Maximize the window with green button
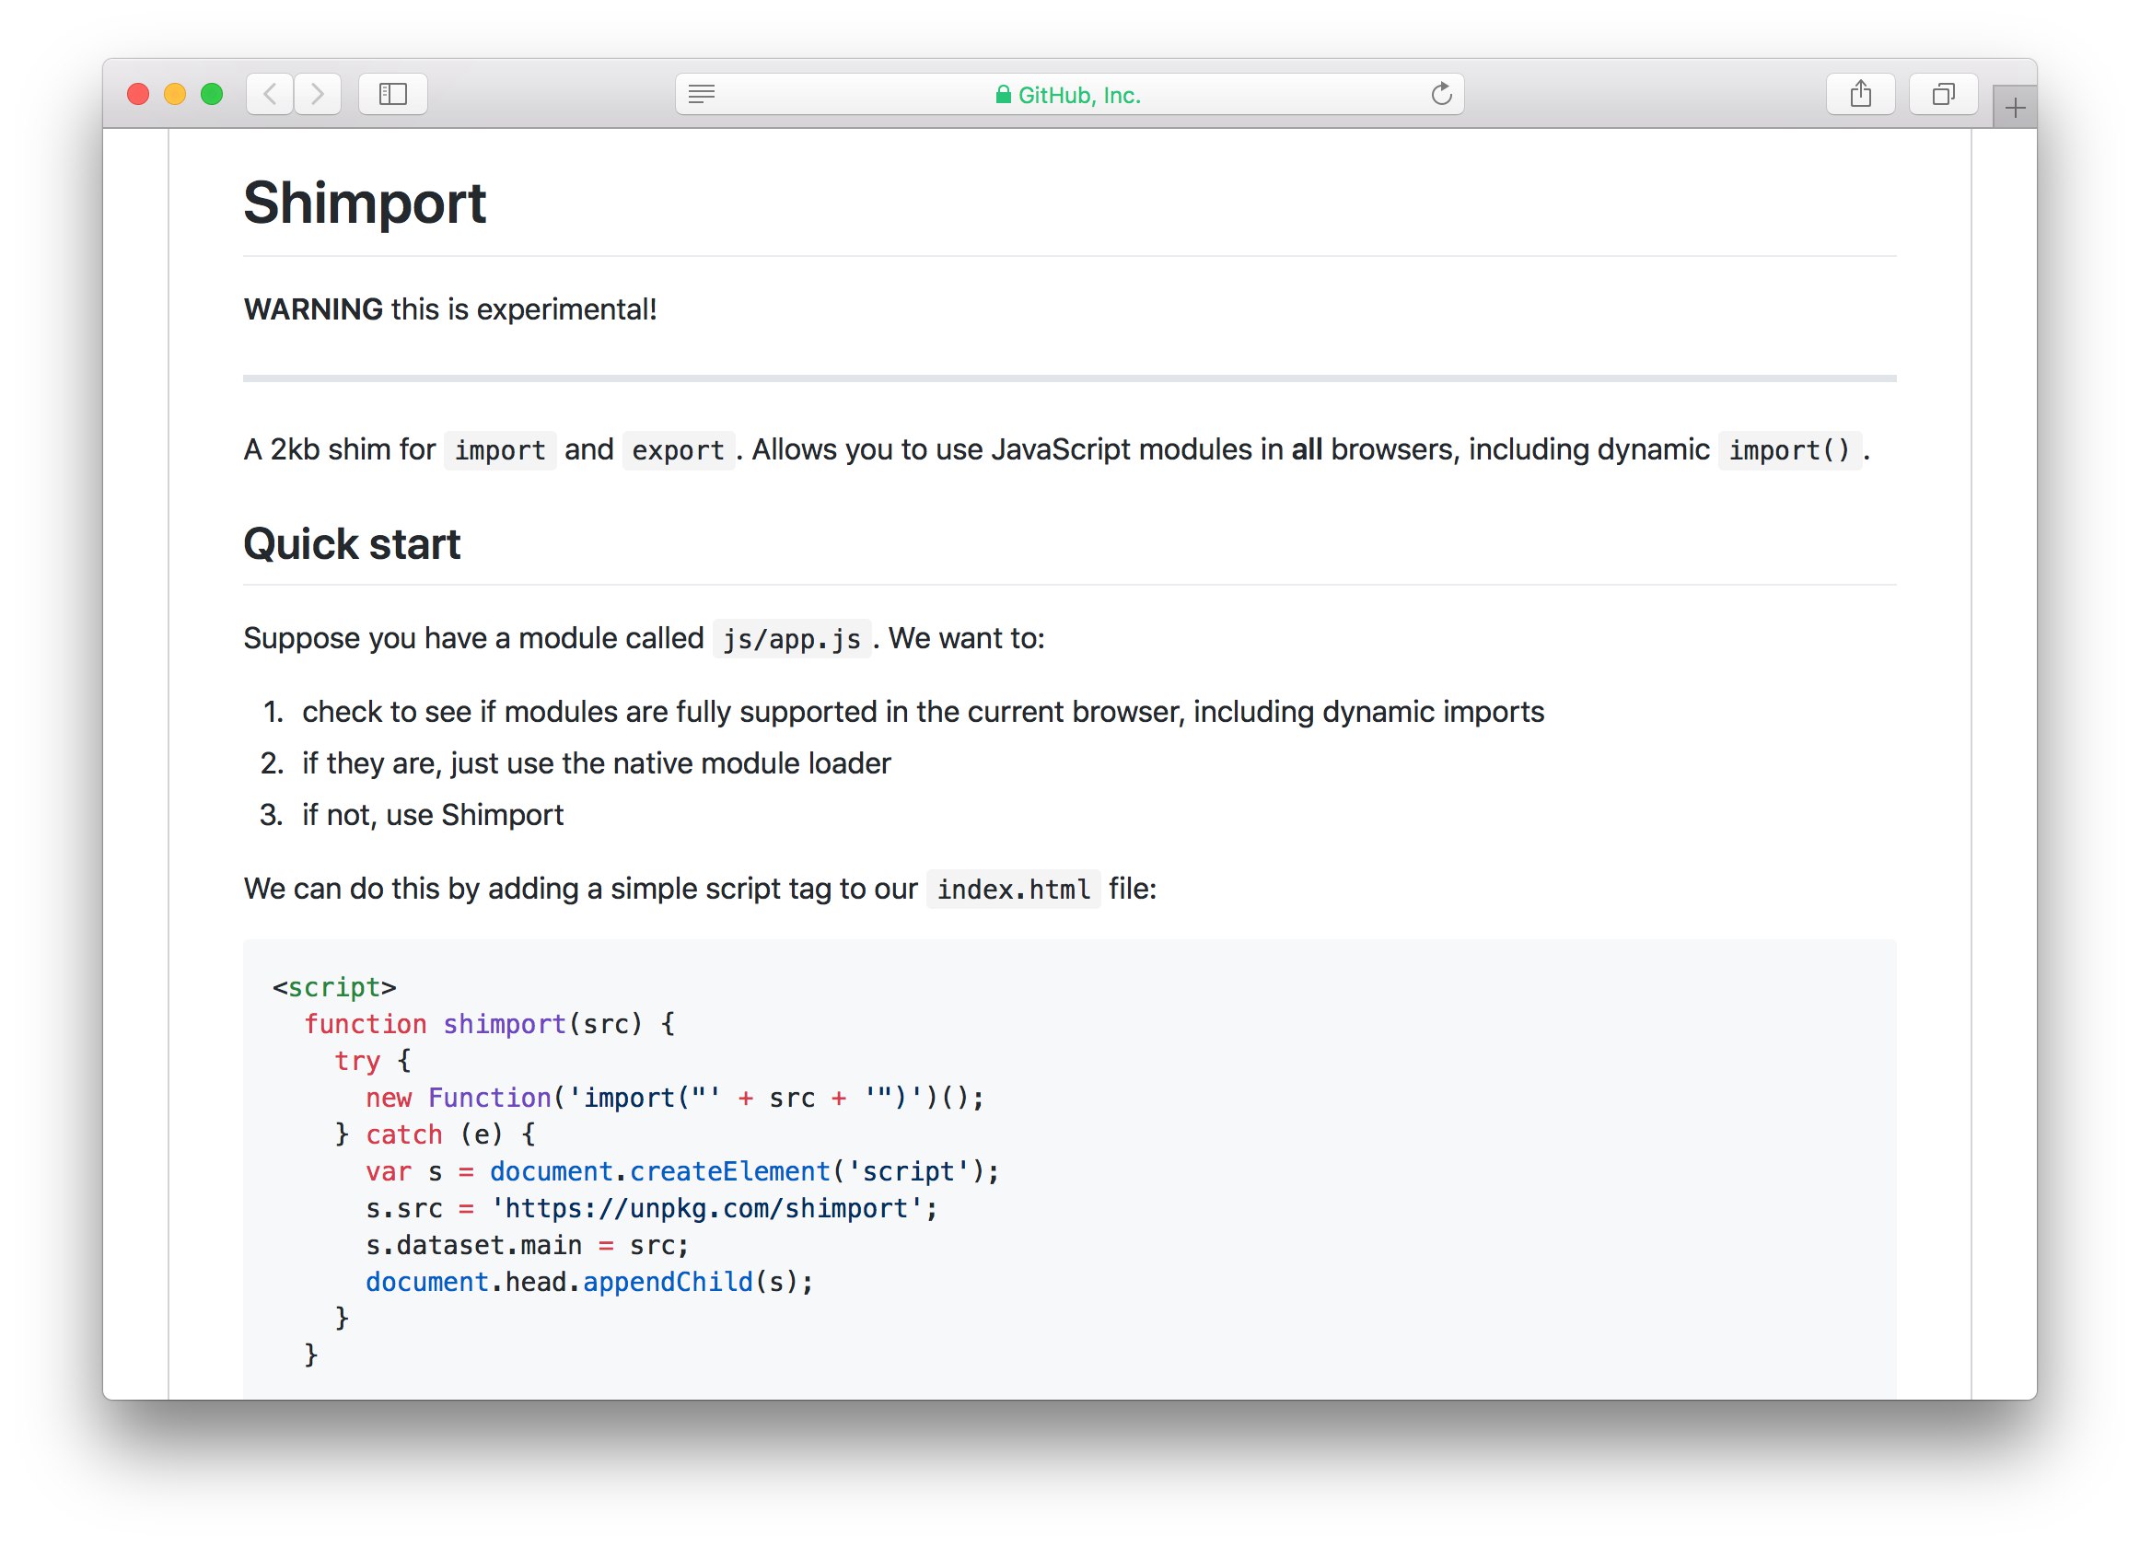 (x=213, y=94)
